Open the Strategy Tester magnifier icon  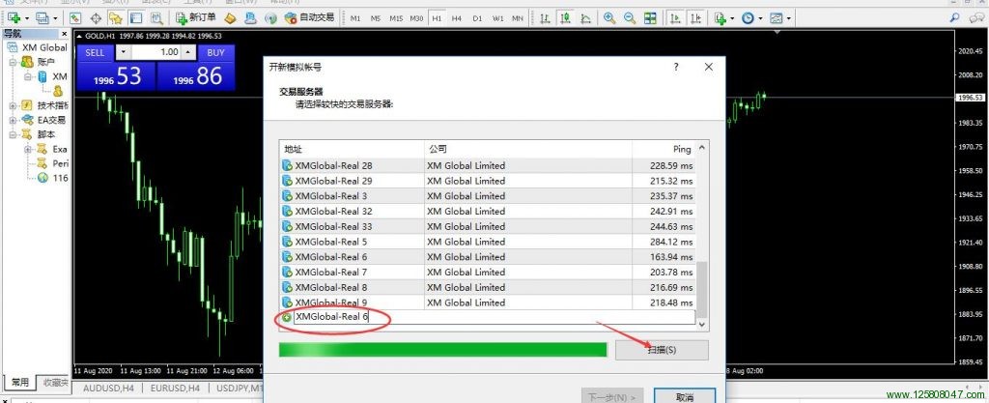pyautogui.click(x=156, y=18)
